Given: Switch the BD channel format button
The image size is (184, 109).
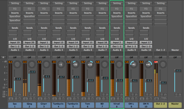Looking at the screenshot, I should (98, 99).
